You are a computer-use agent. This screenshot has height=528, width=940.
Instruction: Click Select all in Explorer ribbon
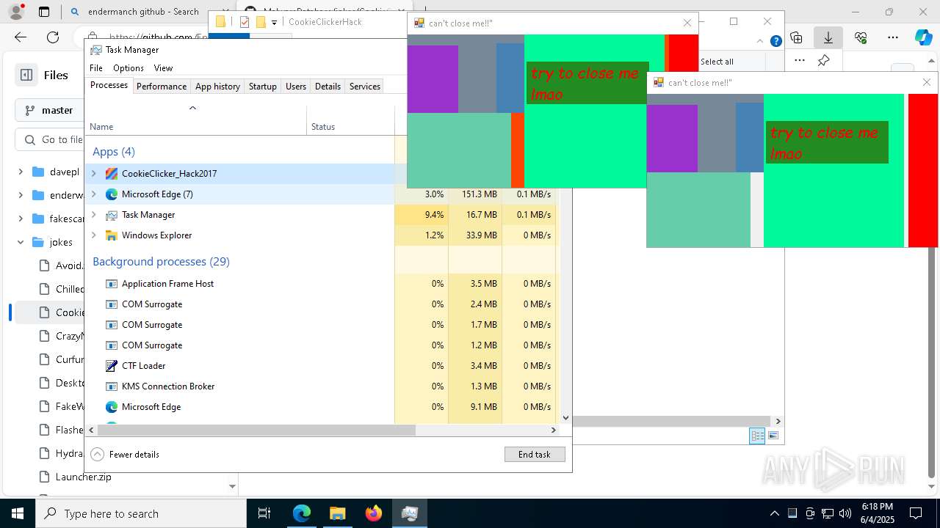[x=717, y=62]
